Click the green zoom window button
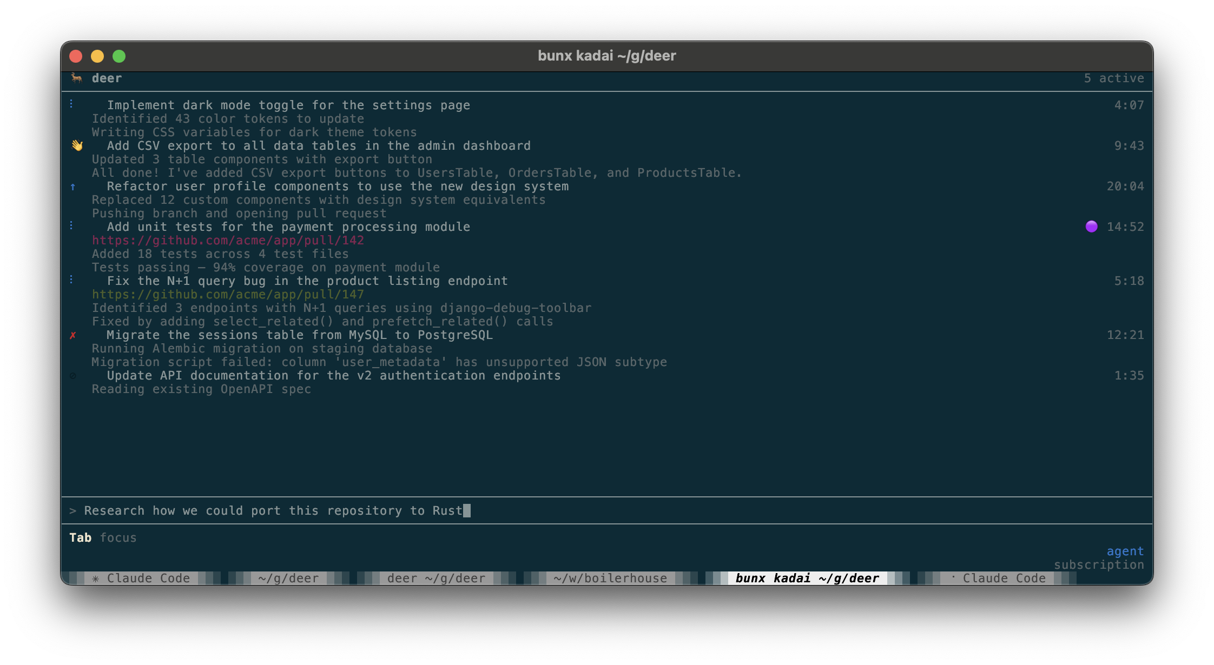This screenshot has width=1214, height=665. [x=119, y=56]
